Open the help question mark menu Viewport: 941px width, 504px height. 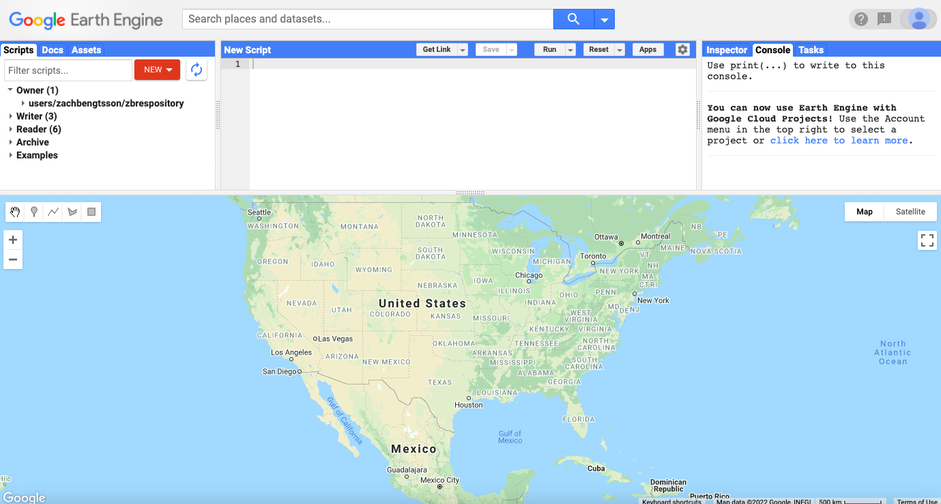(861, 19)
